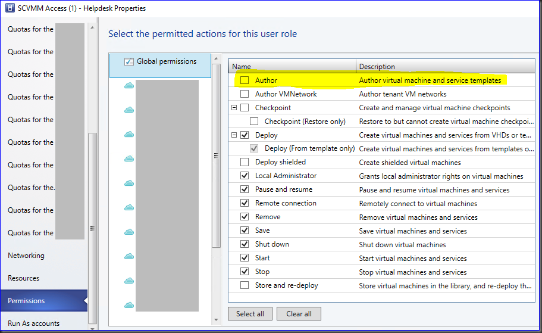This screenshot has height=333, width=542.
Task: Click the SCVMM window icon in title bar
Action: 10,8
